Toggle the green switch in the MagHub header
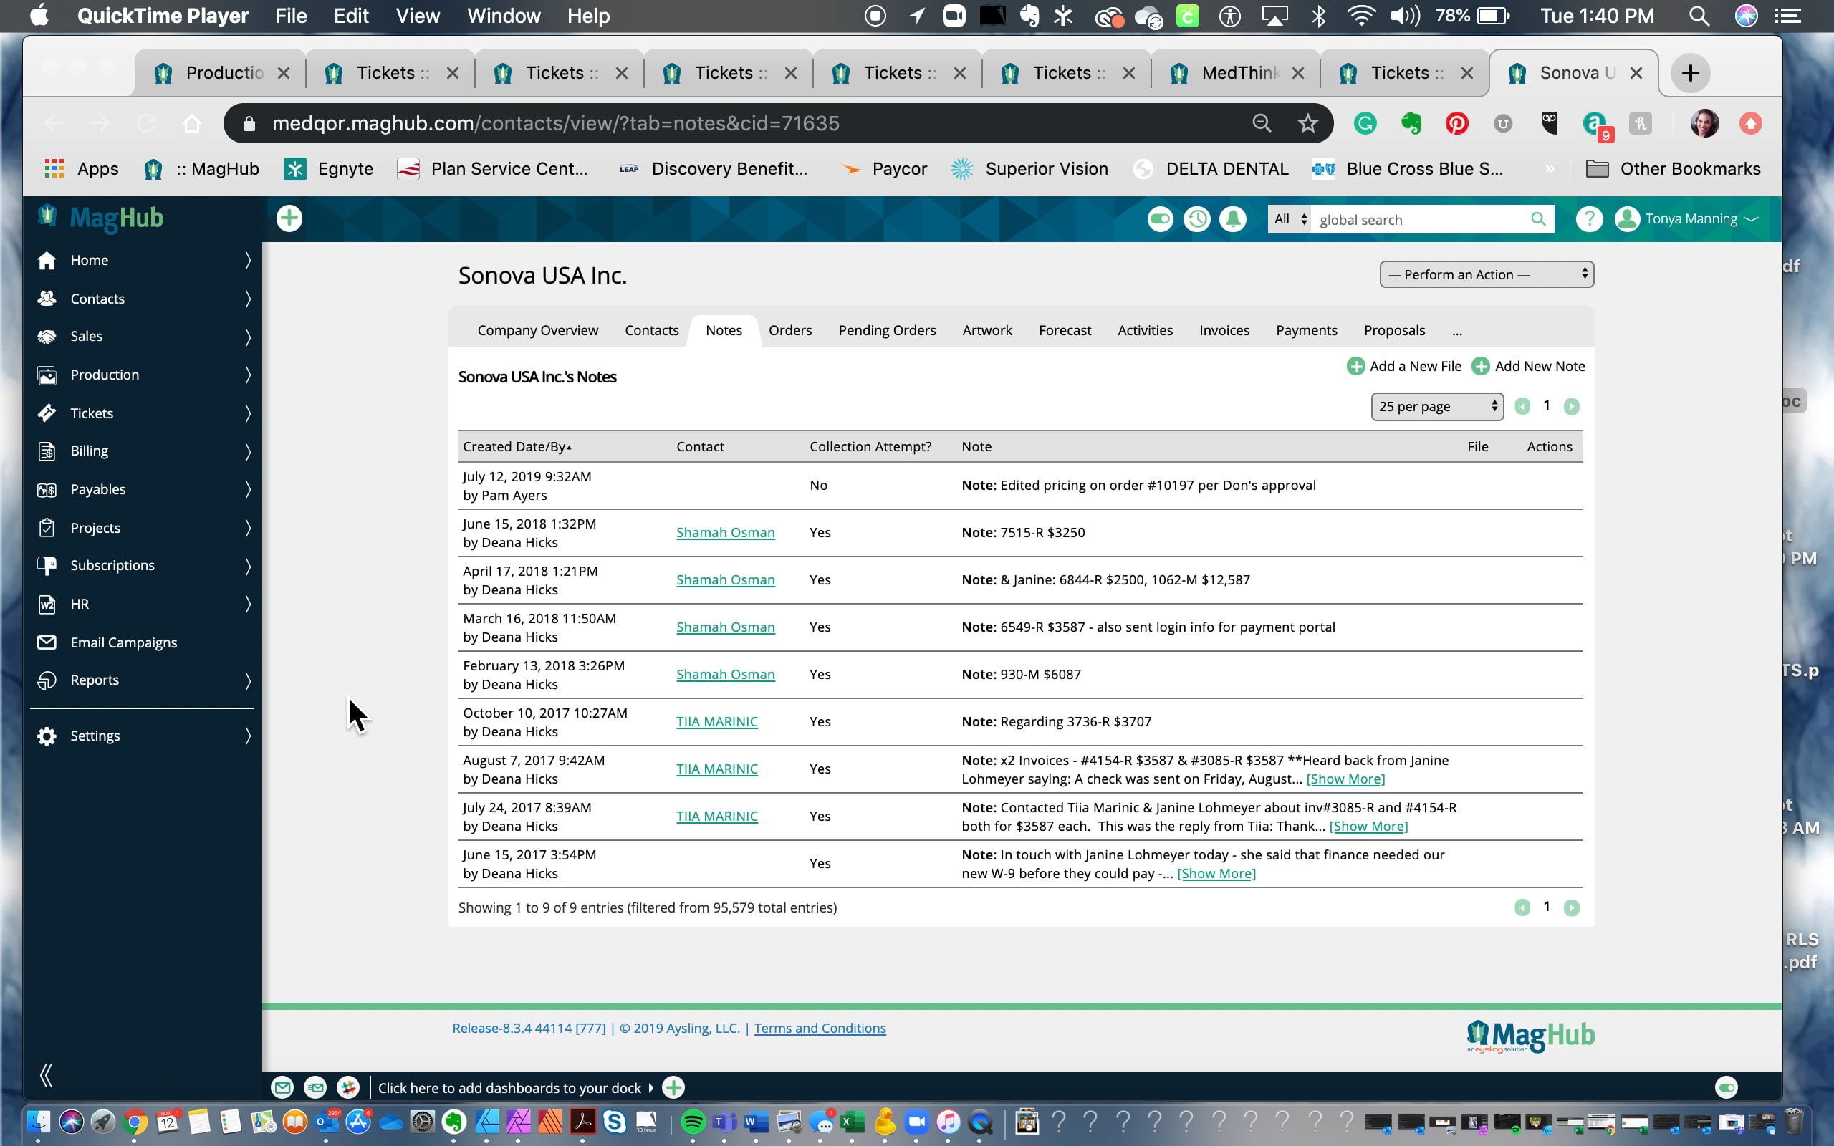Image resolution: width=1834 pixels, height=1146 pixels. [1160, 220]
